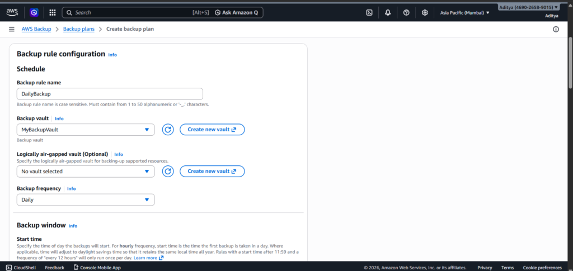Toggle the side navigation hamburger menu
The width and height of the screenshot is (573, 271).
point(12,29)
